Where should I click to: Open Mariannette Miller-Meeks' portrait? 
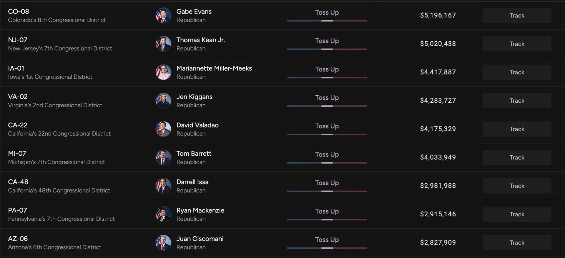[x=163, y=72]
